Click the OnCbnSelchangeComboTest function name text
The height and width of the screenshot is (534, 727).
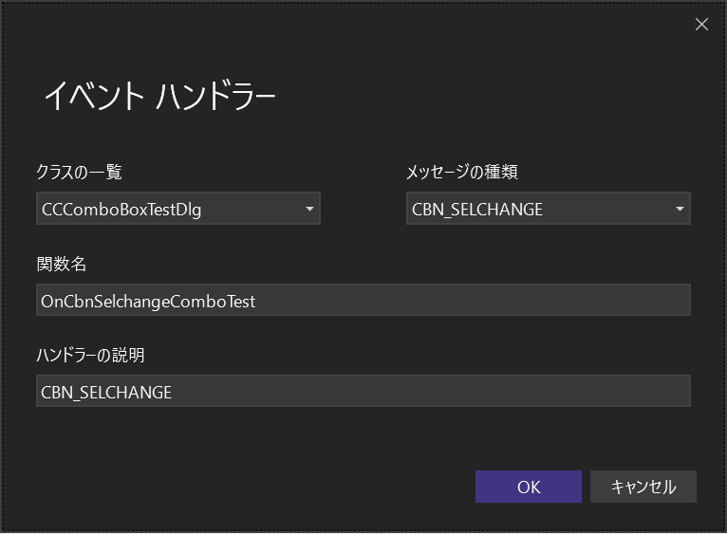pos(148,301)
